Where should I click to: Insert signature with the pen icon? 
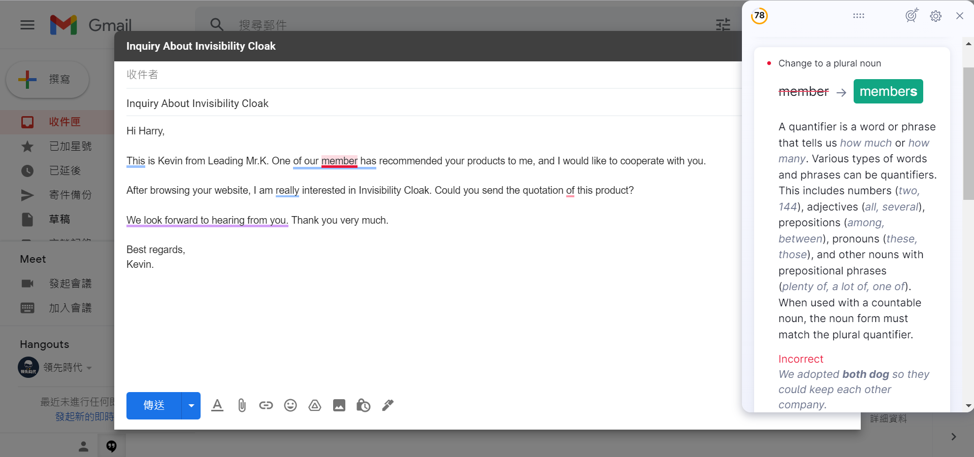point(388,405)
